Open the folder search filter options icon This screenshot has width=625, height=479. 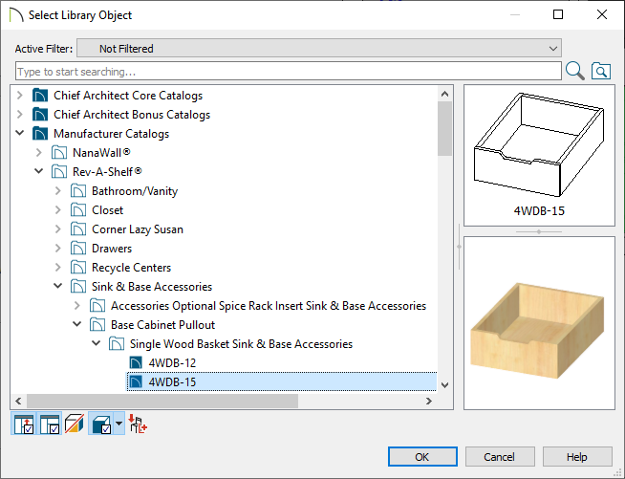(601, 72)
